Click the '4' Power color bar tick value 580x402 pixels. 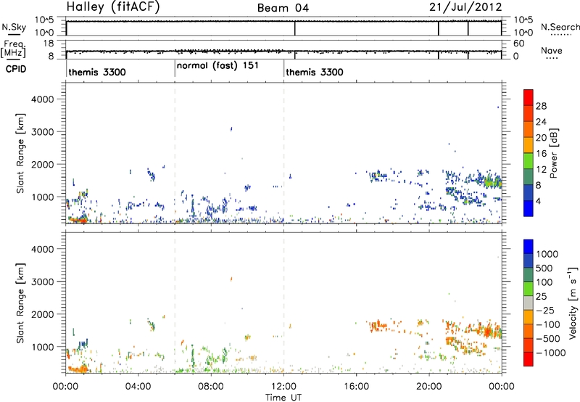point(538,201)
